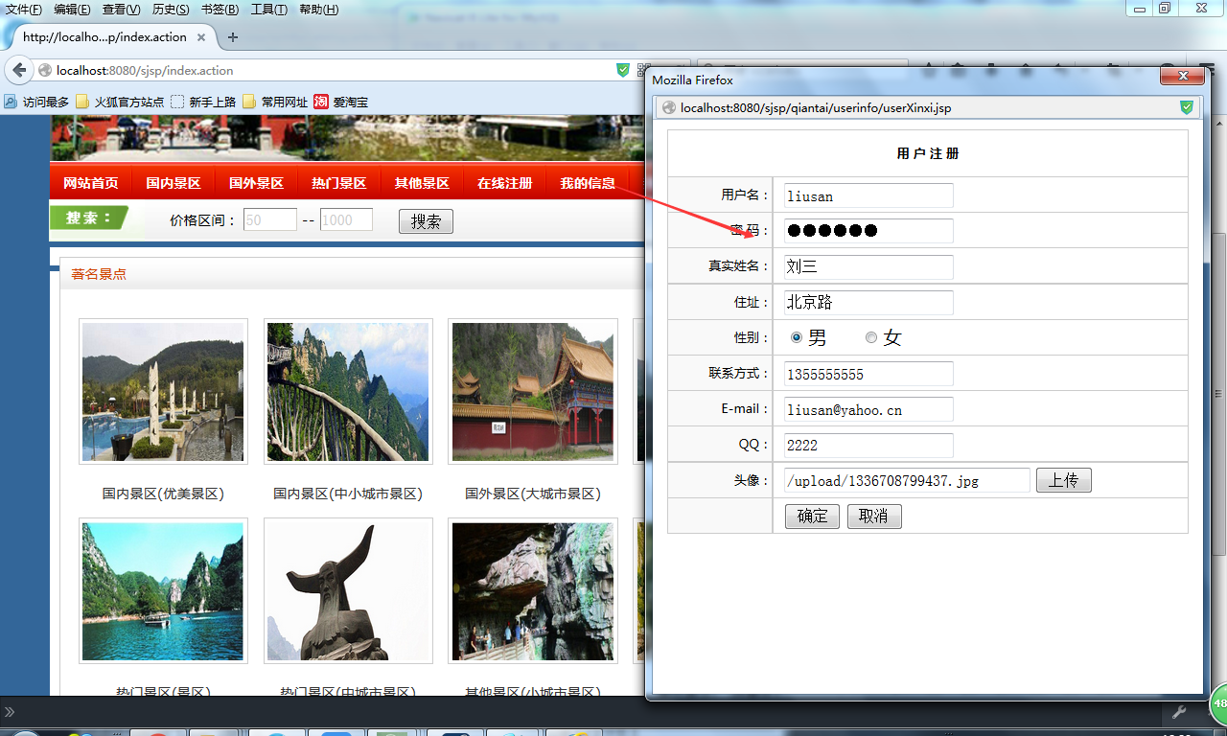
Task: Open a new tab with plus button
Action: [x=232, y=37]
